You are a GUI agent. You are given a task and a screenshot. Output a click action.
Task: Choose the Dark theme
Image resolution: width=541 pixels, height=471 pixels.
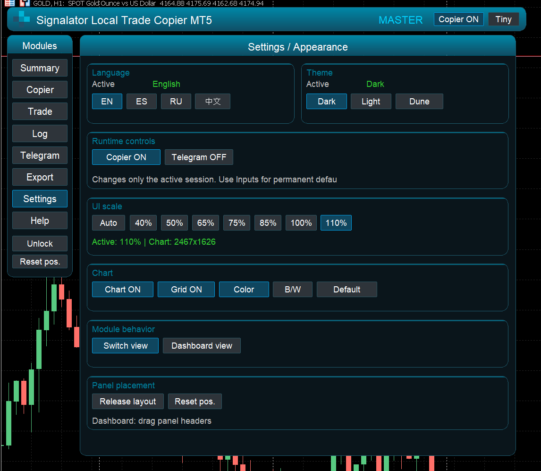coord(326,102)
